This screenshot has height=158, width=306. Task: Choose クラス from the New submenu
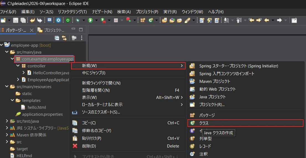246,123
